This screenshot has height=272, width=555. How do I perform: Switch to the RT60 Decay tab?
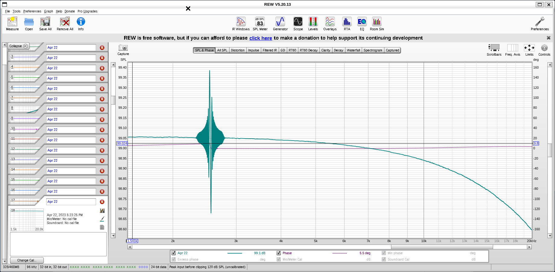[309, 50]
